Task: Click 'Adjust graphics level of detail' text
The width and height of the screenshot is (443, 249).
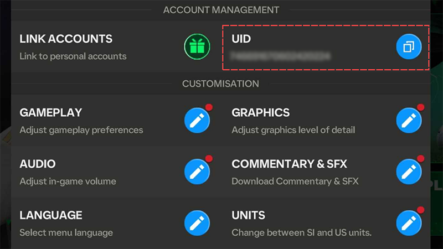Action: click(x=293, y=130)
